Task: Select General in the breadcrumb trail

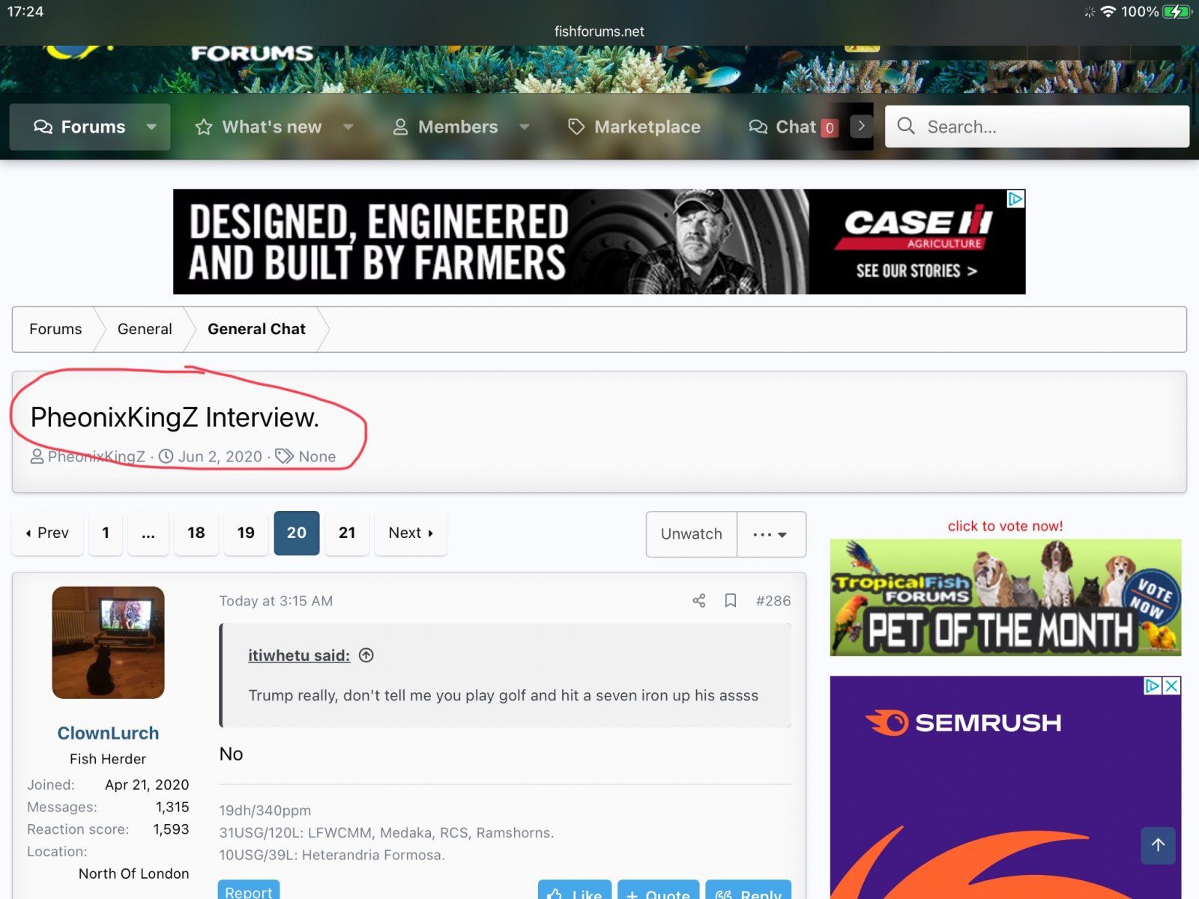Action: click(x=145, y=329)
